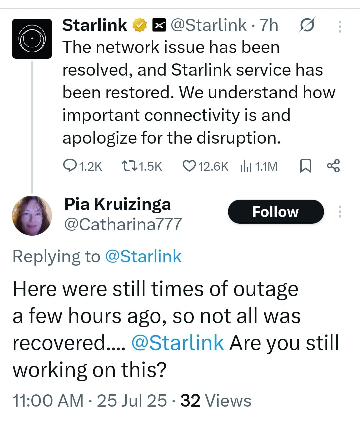
Task: Open Pia Kruizinga's profile photo
Action: (32, 216)
